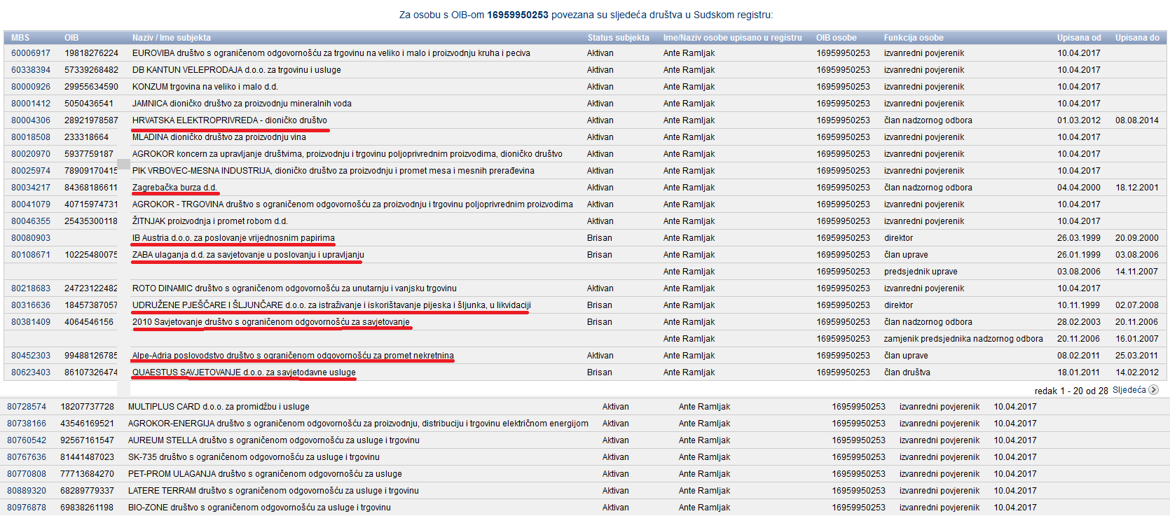Click MBS 80034217 for Zagrebačka burza
Viewport: 1170px width, 516px height.
31,188
